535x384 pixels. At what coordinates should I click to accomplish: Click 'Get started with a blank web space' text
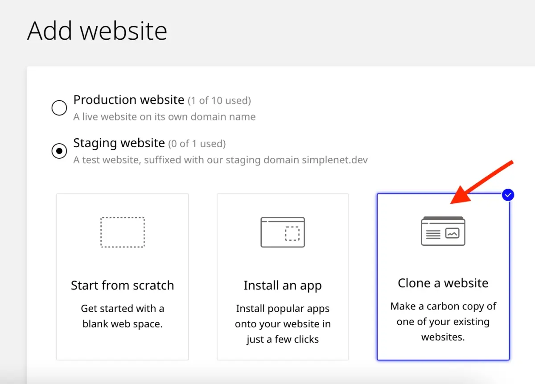(122, 316)
